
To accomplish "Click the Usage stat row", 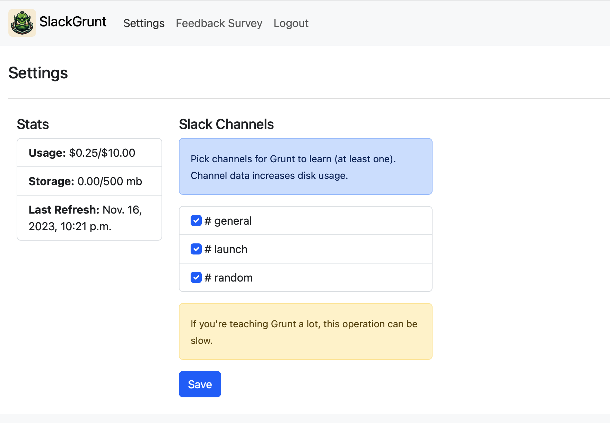I will click(x=89, y=153).
